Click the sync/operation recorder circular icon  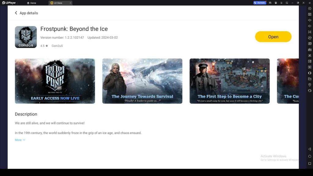point(310,38)
